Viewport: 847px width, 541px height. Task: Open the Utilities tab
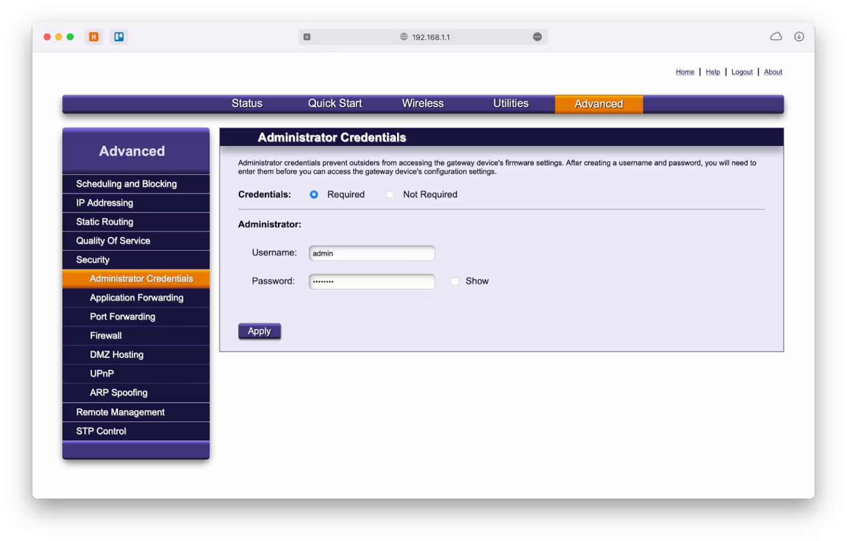(x=511, y=104)
